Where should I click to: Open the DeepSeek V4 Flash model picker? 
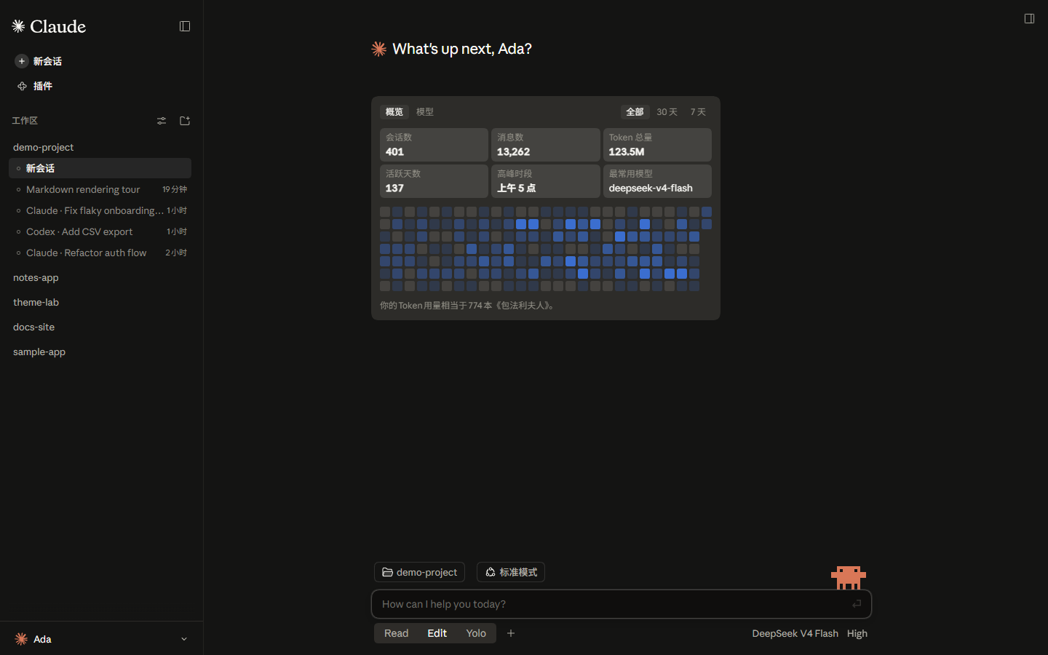795,633
